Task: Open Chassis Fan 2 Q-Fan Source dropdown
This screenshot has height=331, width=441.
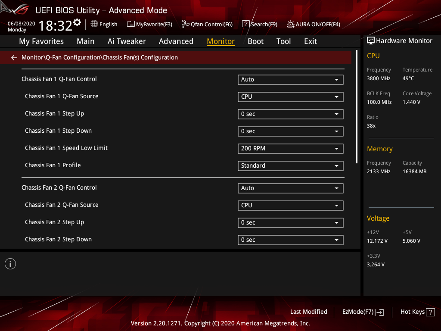Action: coord(291,206)
